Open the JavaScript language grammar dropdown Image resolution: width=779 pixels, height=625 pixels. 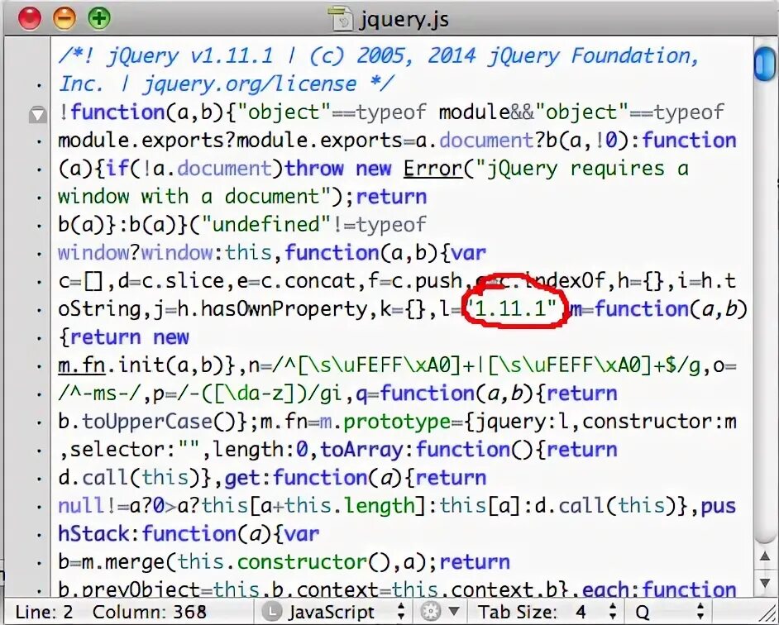(346, 611)
